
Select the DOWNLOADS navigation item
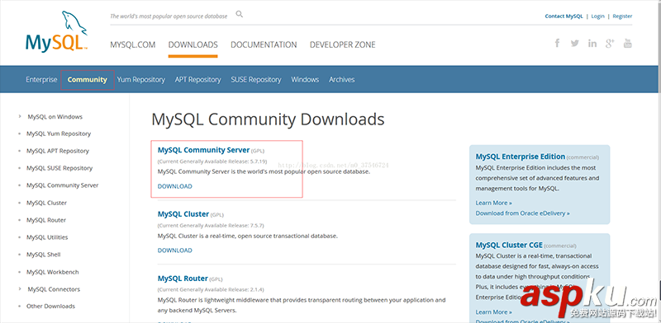(193, 44)
